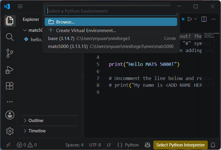Click Select Python Interpreter in status bar
The image size is (221, 150).
180,145
